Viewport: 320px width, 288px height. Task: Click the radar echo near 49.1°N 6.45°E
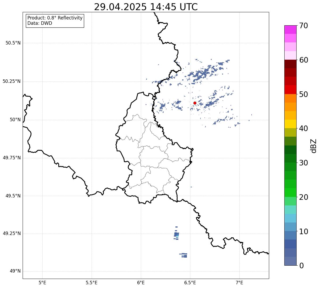tap(184, 255)
